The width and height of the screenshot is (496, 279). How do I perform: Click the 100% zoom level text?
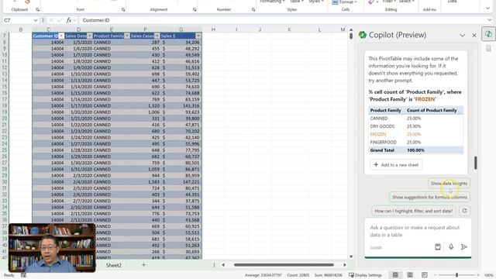point(488,275)
